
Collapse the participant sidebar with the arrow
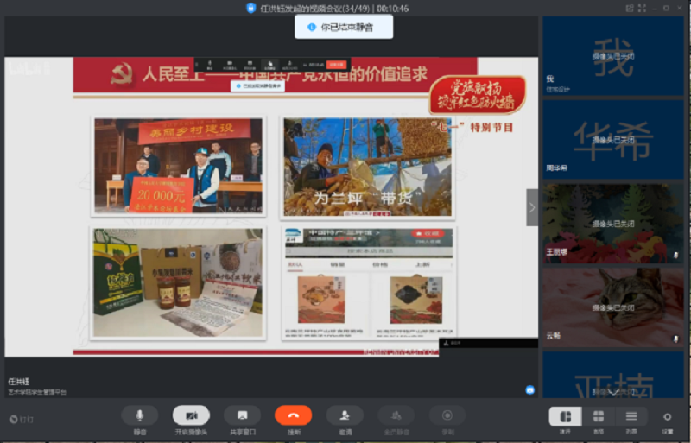pos(532,207)
